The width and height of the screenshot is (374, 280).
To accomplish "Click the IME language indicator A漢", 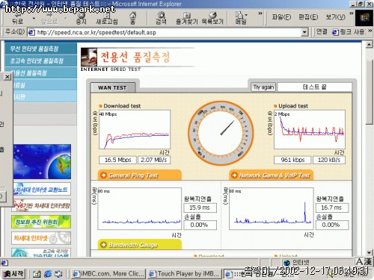I will tap(364, 262).
